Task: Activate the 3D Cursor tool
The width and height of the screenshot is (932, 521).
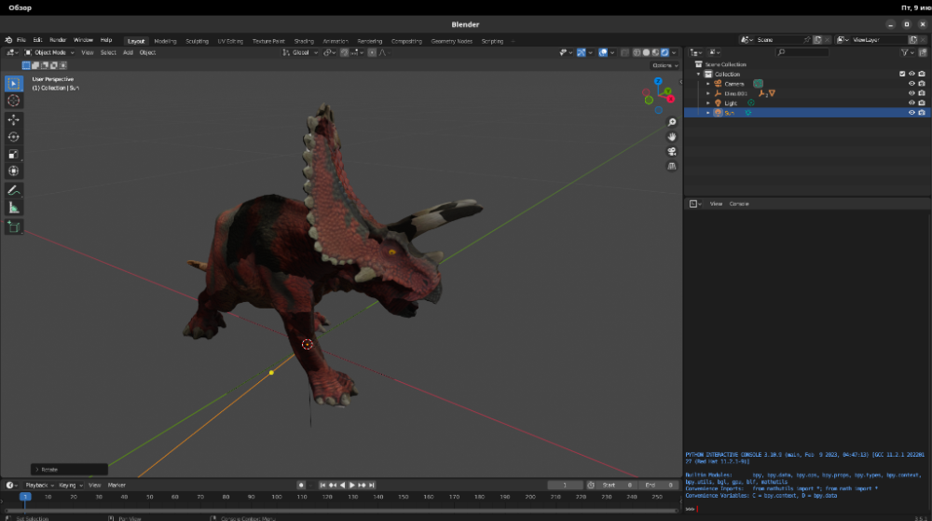Action: click(x=14, y=101)
